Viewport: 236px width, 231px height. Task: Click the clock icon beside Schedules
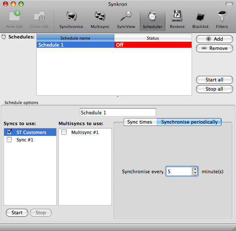pos(4,37)
